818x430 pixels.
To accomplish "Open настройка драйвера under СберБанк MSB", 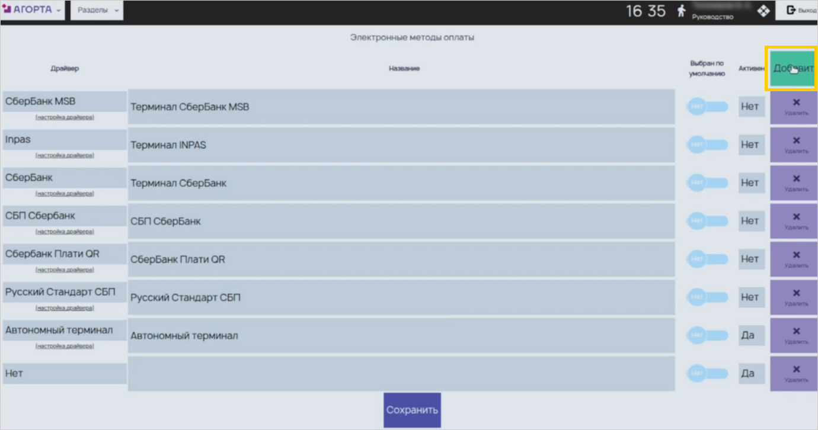I will click(x=65, y=117).
